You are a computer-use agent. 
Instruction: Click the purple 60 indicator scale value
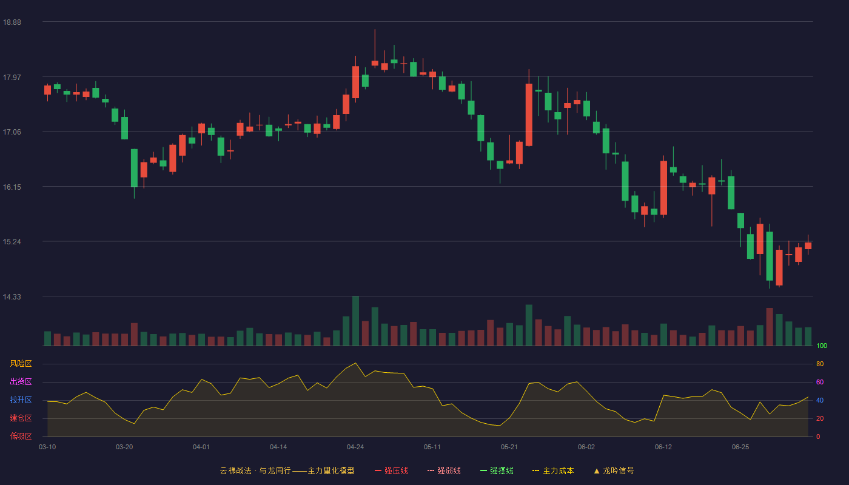coord(820,382)
